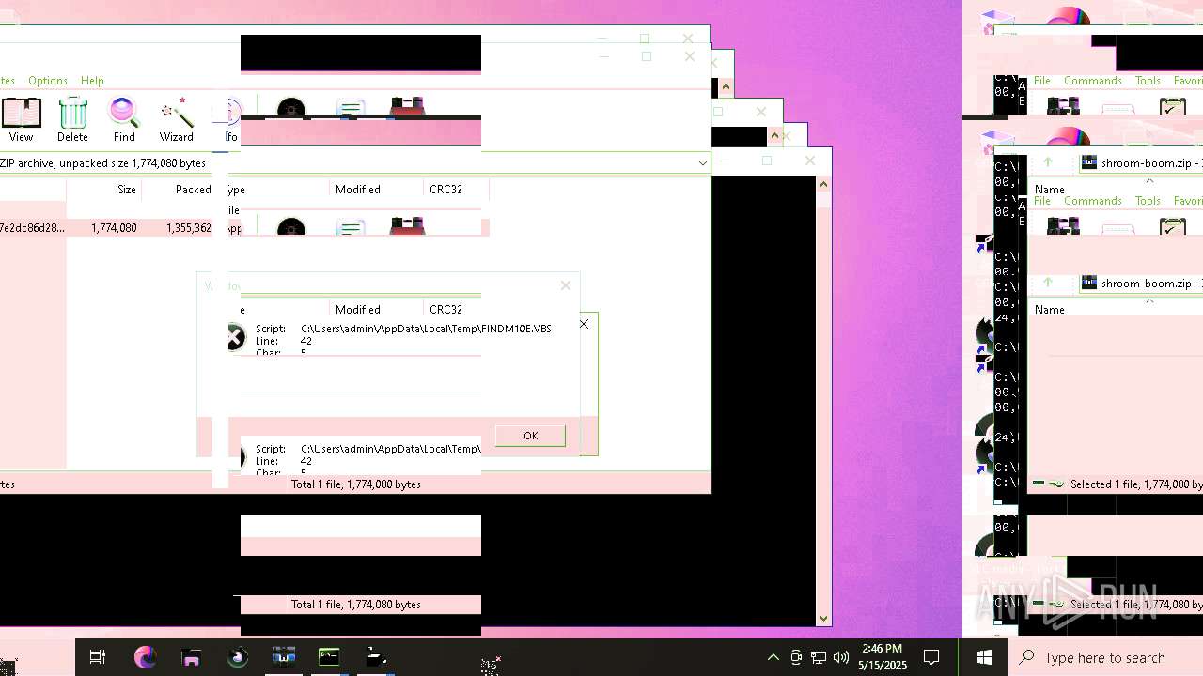Image resolution: width=1203 pixels, height=676 pixels.
Task: Click the ZIP archive unpacked size text
Action: coord(103,163)
